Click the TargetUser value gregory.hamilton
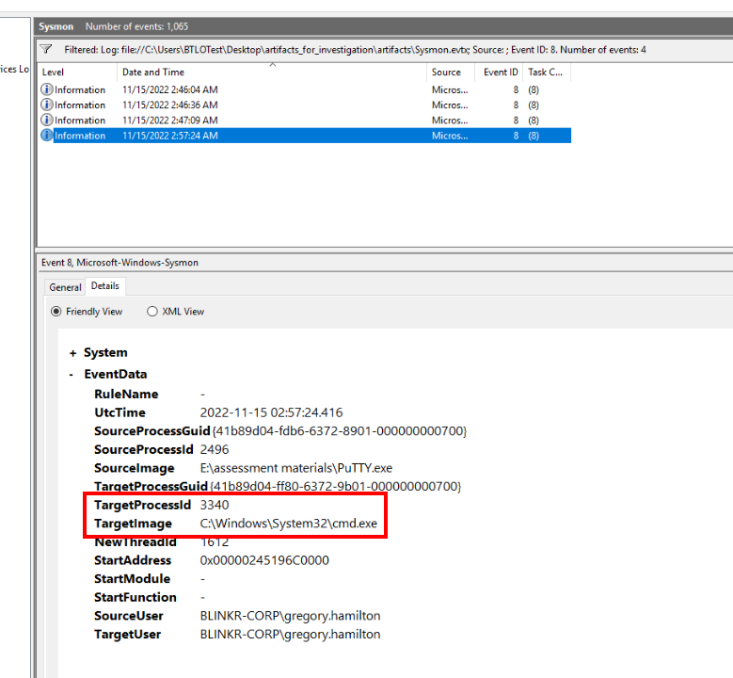733x678 pixels. coord(290,635)
